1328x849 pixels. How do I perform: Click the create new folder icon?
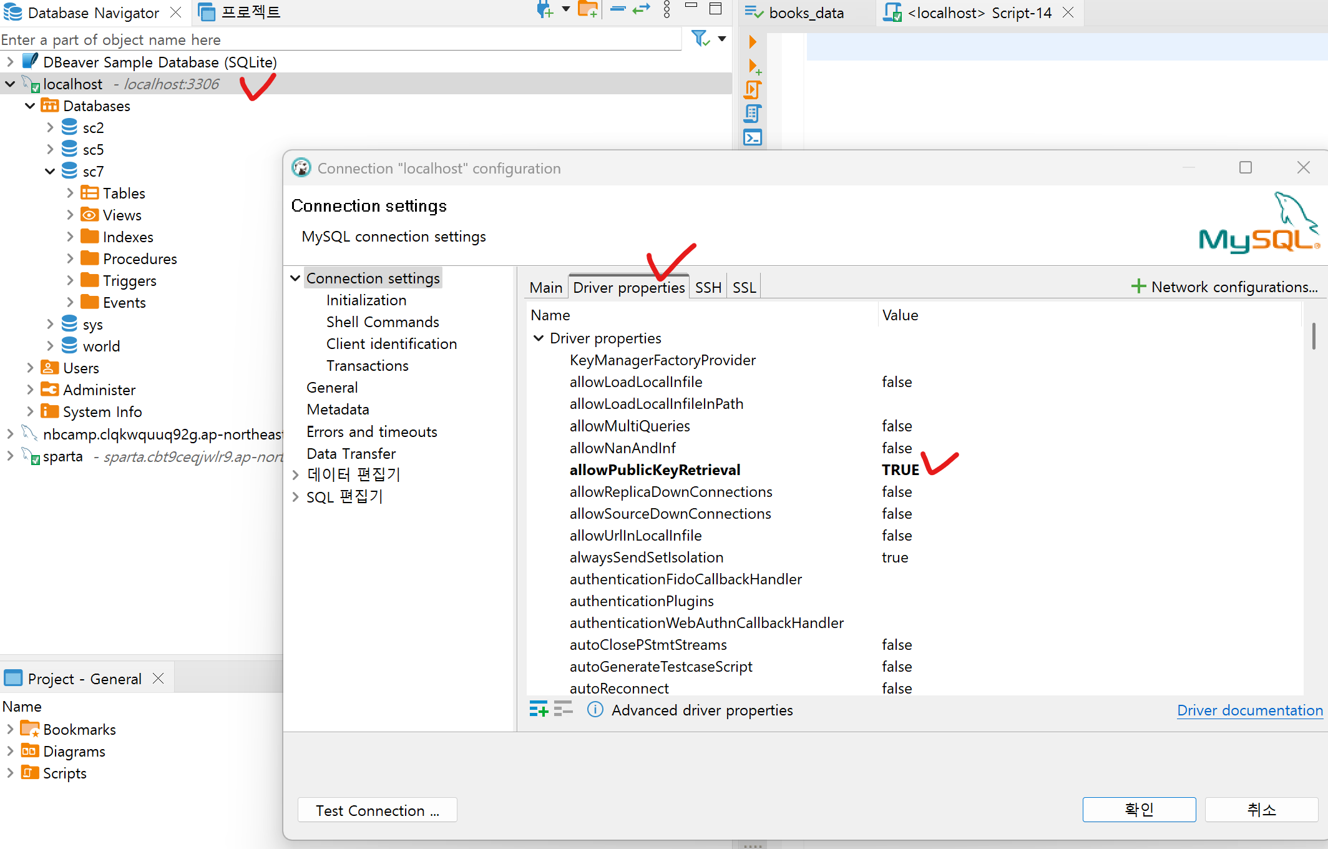pyautogui.click(x=587, y=11)
